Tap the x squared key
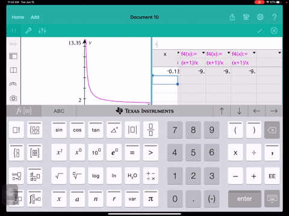This screenshot has height=216, width=289. click(x=59, y=152)
